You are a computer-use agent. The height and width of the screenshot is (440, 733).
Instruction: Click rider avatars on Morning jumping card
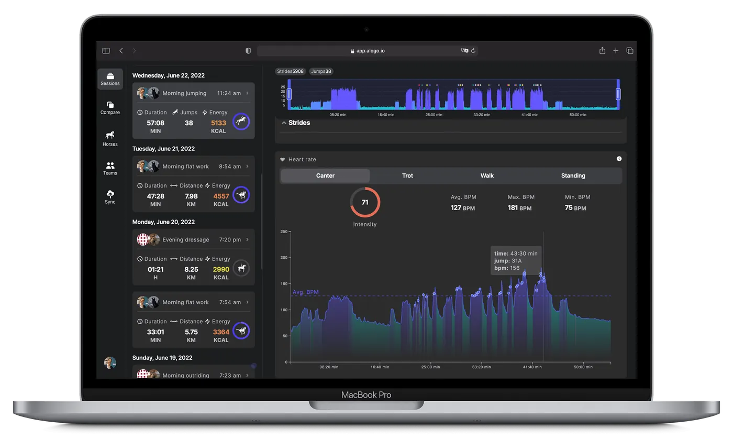coord(148,93)
